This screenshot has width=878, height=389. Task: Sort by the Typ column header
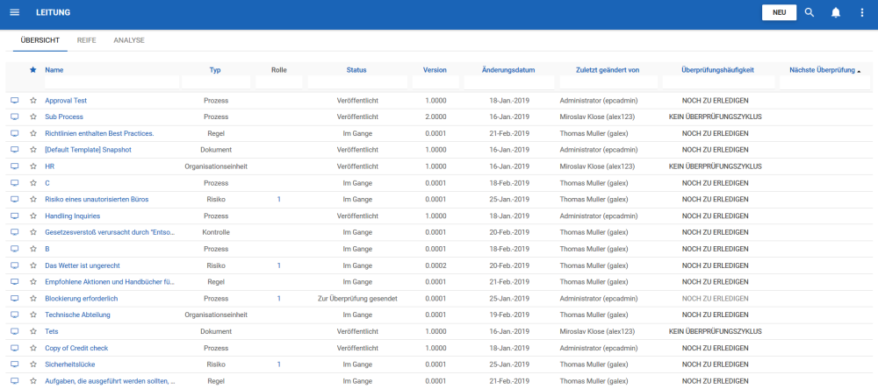[x=216, y=70]
